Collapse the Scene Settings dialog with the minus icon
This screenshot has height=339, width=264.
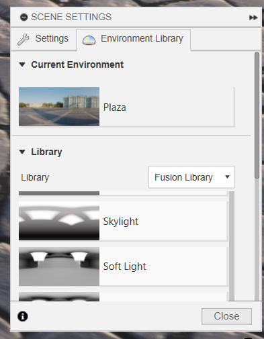24,17
